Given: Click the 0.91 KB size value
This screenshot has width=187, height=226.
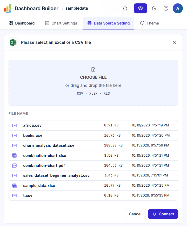Looking at the screenshot, I should [x=111, y=125].
